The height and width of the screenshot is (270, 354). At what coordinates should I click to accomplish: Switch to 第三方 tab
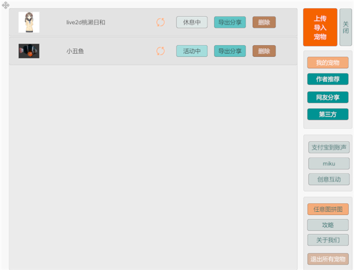(327, 114)
